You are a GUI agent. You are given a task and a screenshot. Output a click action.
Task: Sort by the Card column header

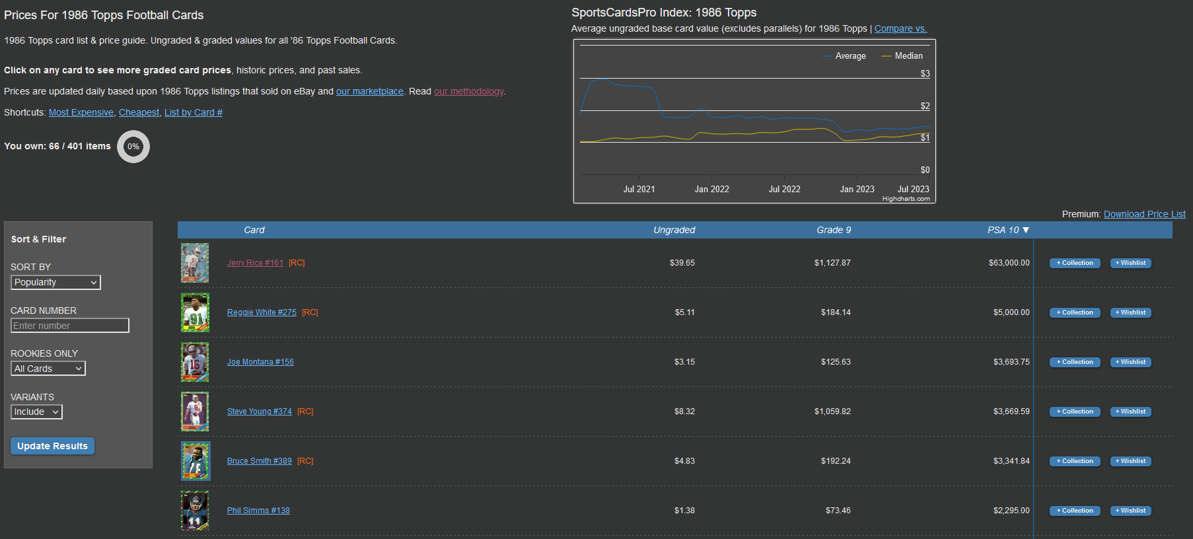(x=254, y=230)
